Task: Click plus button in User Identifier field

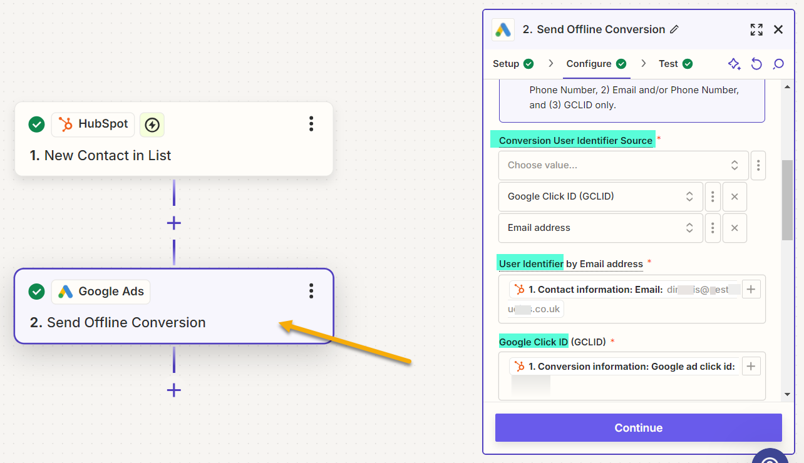Action: [x=751, y=289]
